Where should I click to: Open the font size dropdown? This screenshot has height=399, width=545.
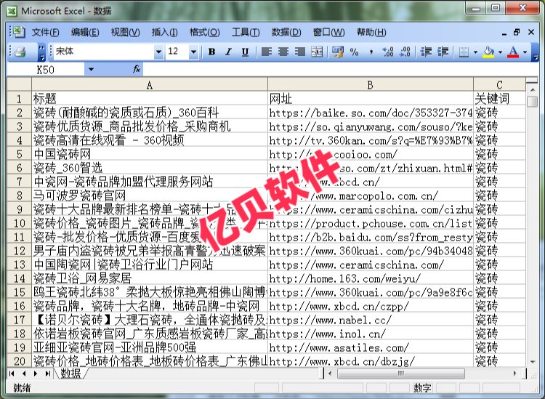[x=193, y=52]
